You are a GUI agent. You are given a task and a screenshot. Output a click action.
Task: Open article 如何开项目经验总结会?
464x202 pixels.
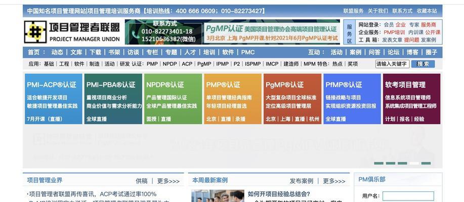point(279,194)
